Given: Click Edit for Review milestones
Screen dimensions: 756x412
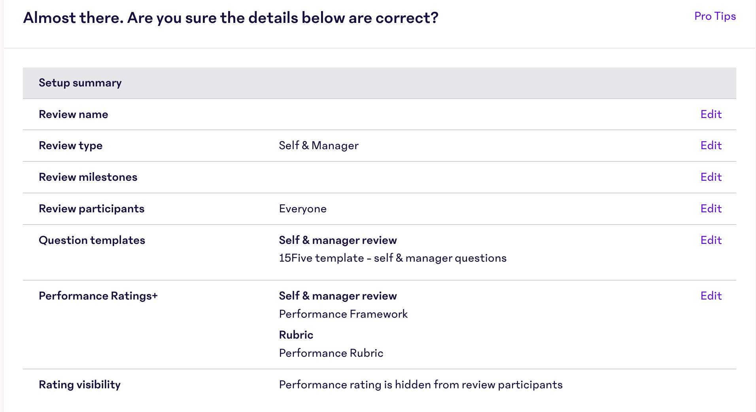Looking at the screenshot, I should coord(711,177).
